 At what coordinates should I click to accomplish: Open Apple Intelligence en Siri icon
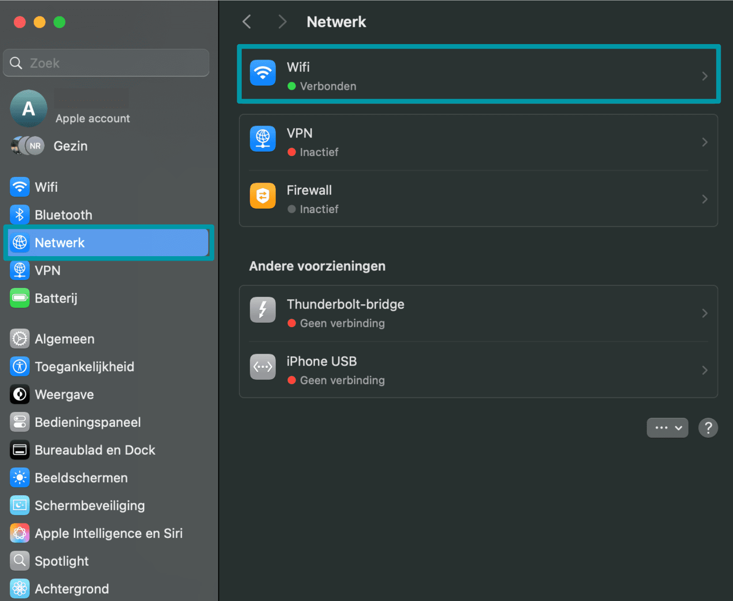pos(19,533)
